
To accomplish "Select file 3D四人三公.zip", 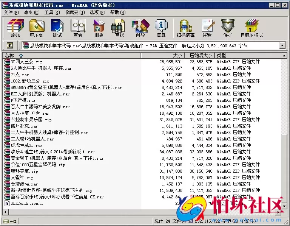I will [26, 62].
